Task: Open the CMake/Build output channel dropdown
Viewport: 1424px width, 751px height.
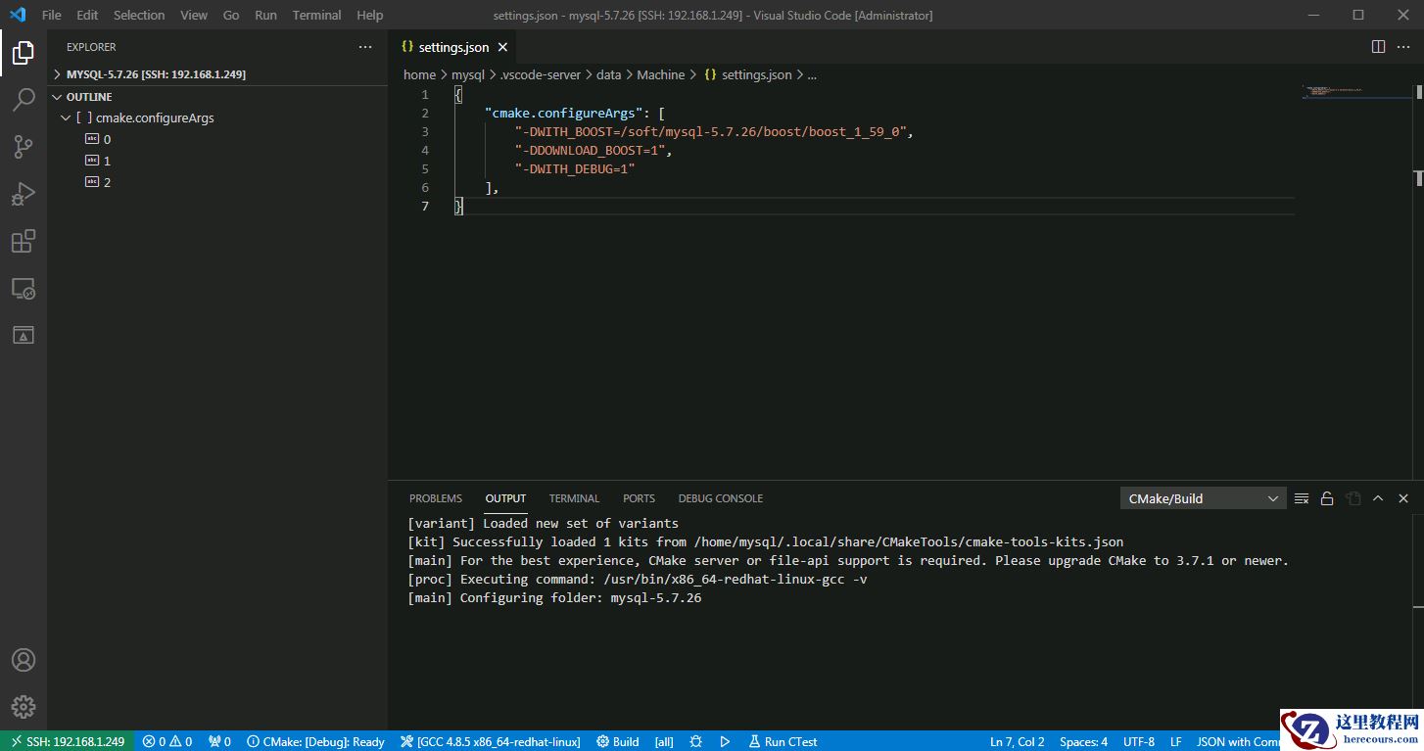Action: click(1203, 498)
